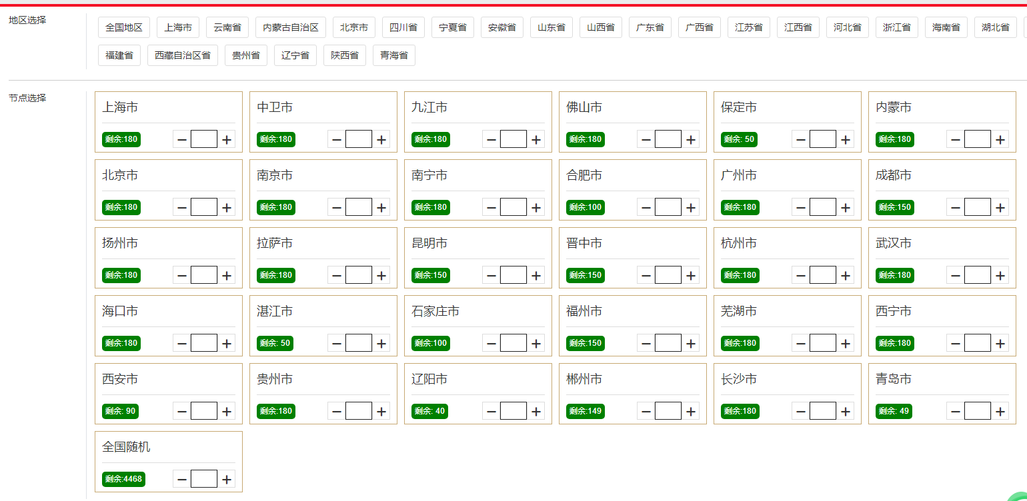The image size is (1027, 501).
Task: Select 海南省 region
Action: 946,27
